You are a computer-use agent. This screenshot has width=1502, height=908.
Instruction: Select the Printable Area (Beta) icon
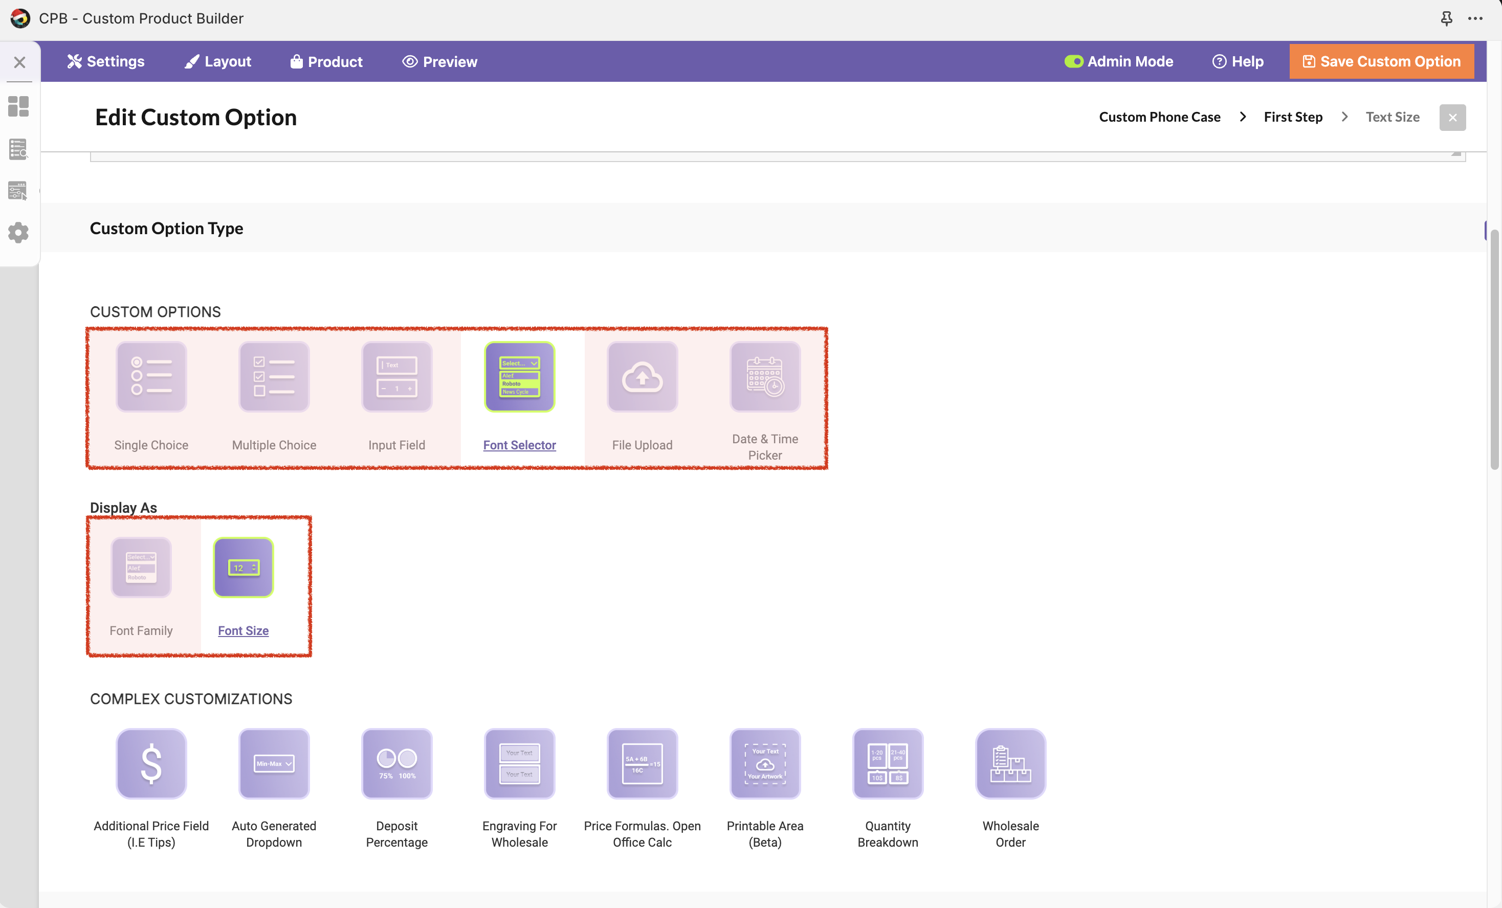764,763
